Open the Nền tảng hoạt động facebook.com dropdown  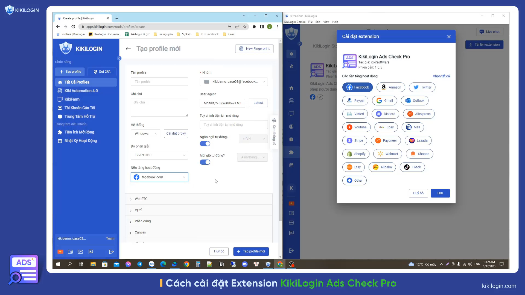click(x=159, y=177)
